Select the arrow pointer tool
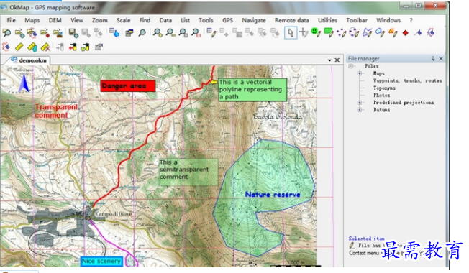 [x=291, y=32]
